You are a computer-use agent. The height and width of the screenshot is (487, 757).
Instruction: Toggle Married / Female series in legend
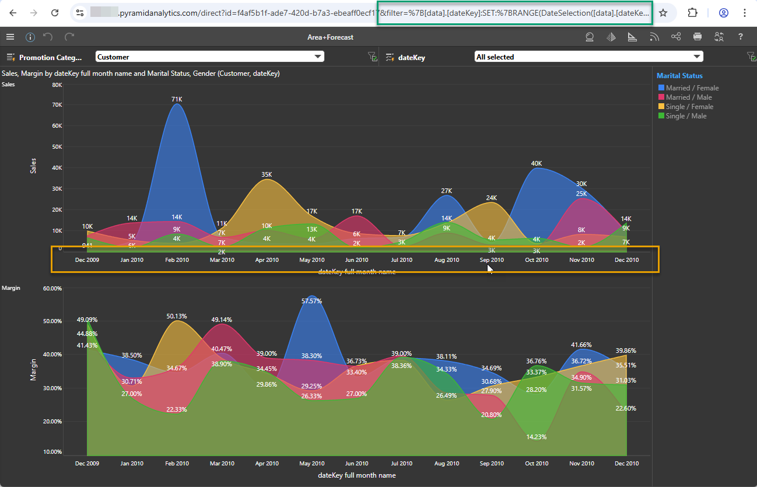pyautogui.click(x=692, y=88)
